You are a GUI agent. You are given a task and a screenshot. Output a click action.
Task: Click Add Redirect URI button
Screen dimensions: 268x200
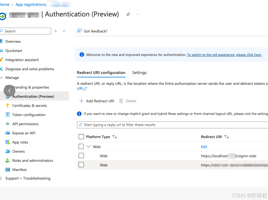pos(97,101)
